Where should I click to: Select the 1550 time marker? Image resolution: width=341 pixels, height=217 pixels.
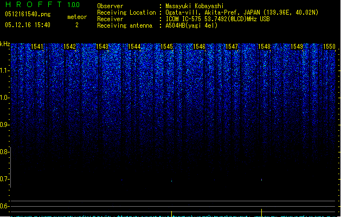coord(329,47)
